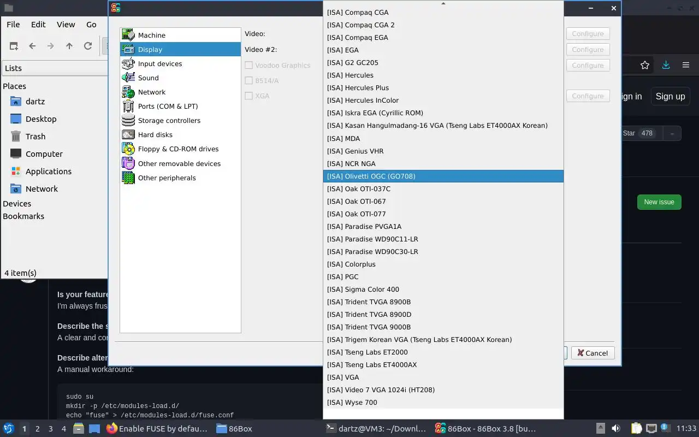Screen dimensions: 699x437
Task: Bookmark page with Firefox star icon
Action: pos(645,65)
